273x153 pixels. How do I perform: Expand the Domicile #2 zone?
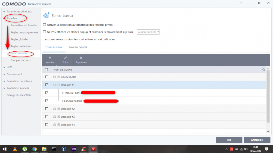[x=58, y=109]
